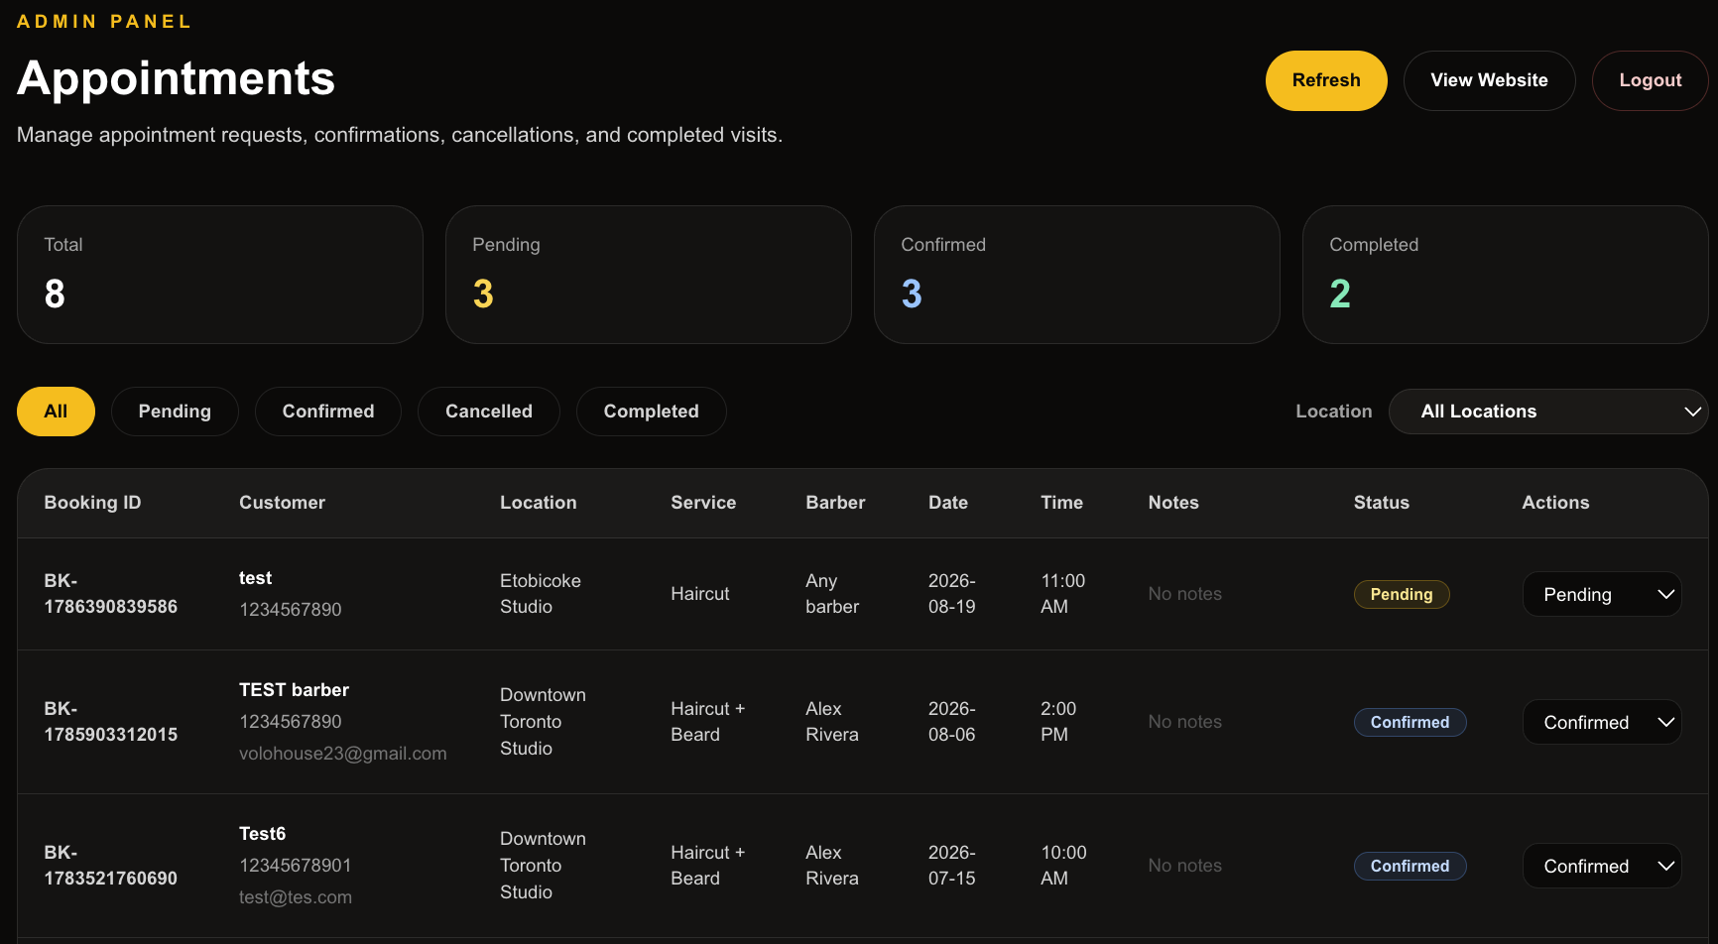
Task: Click date 2026-08-06
Action: pos(952,722)
